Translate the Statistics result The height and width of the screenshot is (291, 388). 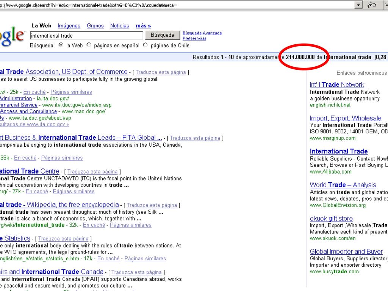pos(63,239)
